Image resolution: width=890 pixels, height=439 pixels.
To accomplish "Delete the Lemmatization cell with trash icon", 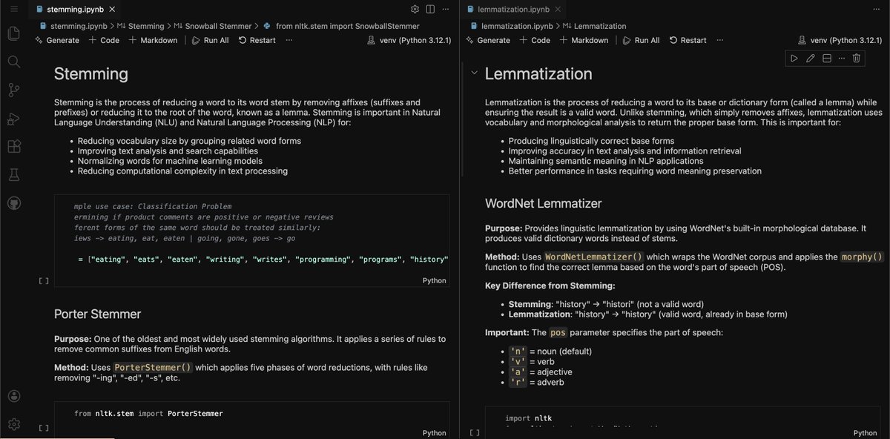I will click(856, 59).
